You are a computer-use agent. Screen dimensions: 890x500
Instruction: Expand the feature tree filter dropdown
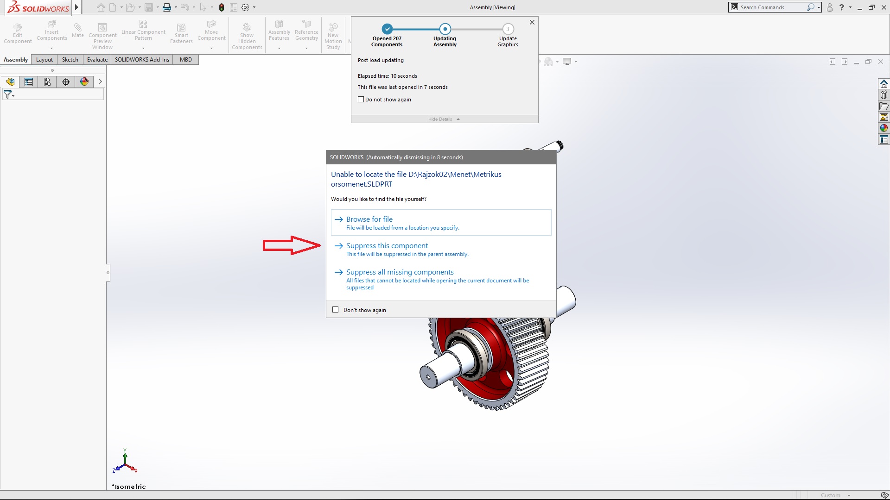pyautogui.click(x=9, y=95)
